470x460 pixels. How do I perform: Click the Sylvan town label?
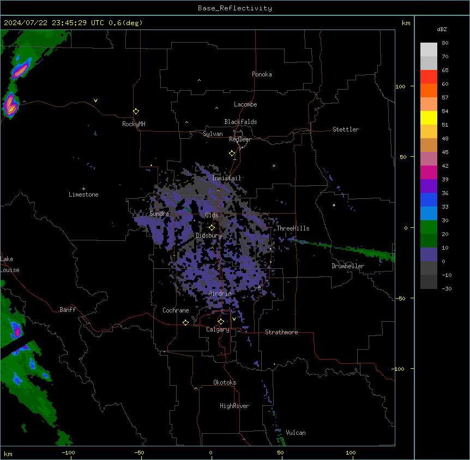[213, 134]
